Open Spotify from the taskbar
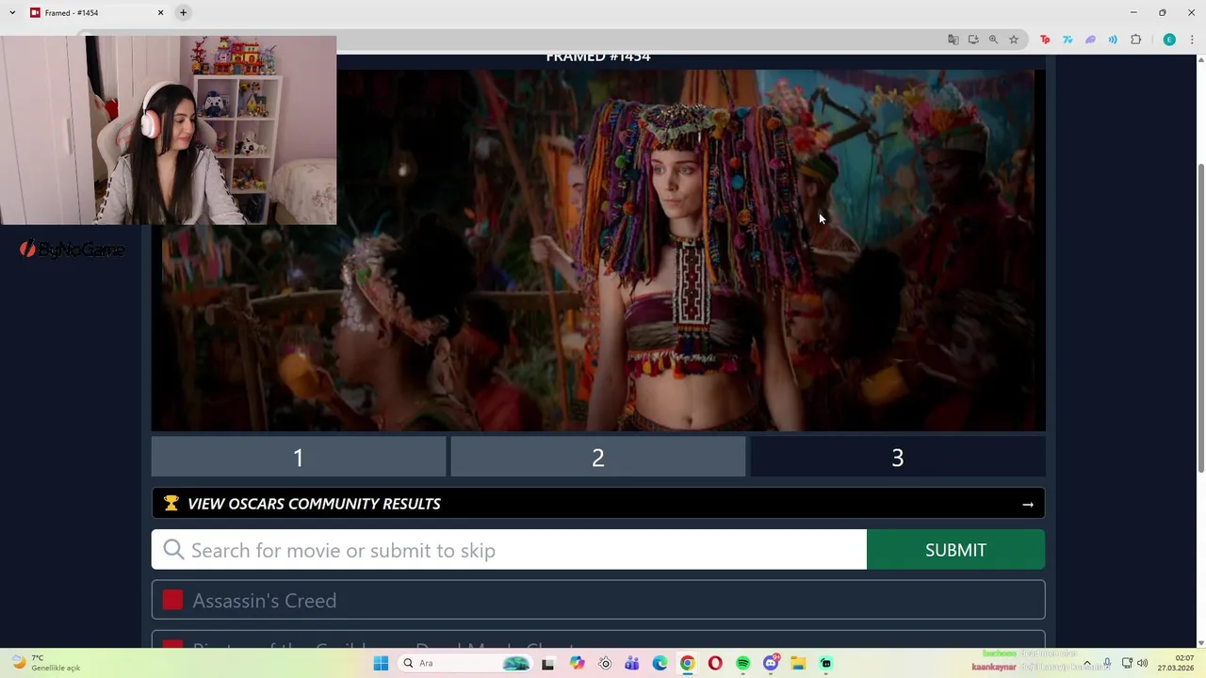The height and width of the screenshot is (678, 1206). pyautogui.click(x=743, y=663)
